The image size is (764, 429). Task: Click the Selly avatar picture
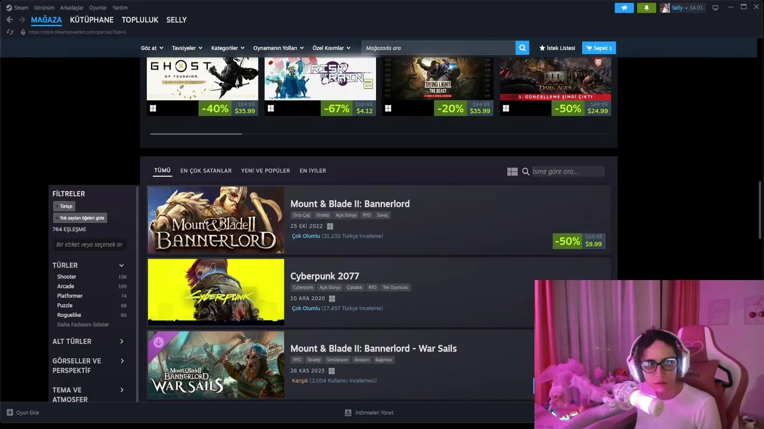[664, 8]
